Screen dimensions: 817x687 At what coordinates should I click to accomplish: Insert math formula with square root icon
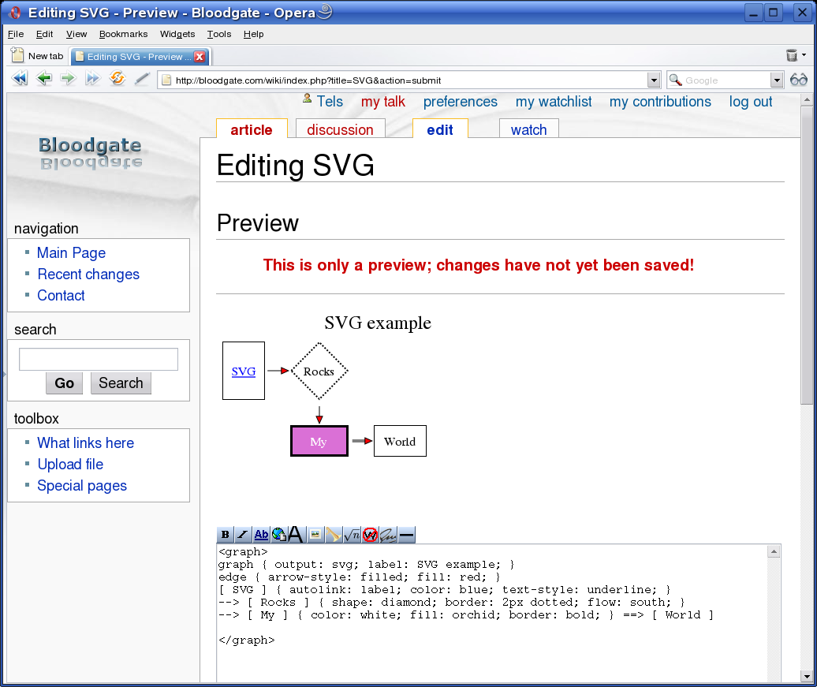pyautogui.click(x=352, y=535)
